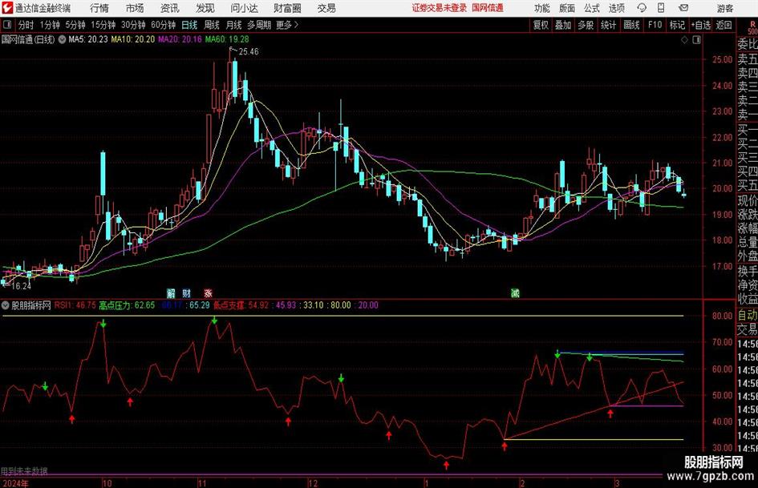This screenshot has width=758, height=488.
Task: Expand the 股朋指标网 indicator dropdown arrow
Action: [6, 304]
